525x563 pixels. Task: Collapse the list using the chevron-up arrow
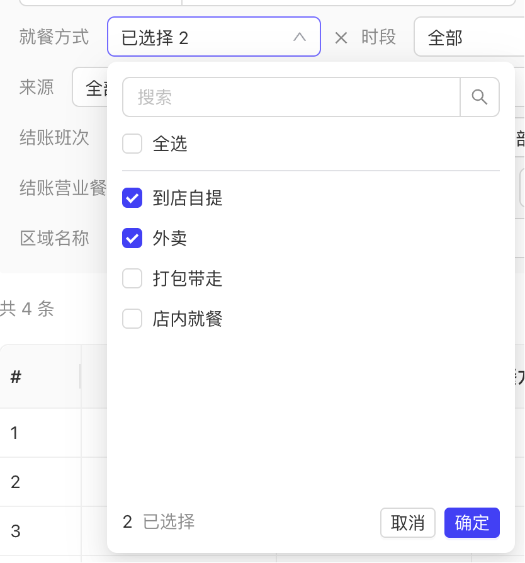300,38
